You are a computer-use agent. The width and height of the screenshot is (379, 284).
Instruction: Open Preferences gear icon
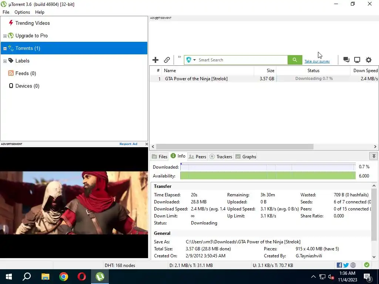[x=368, y=60]
